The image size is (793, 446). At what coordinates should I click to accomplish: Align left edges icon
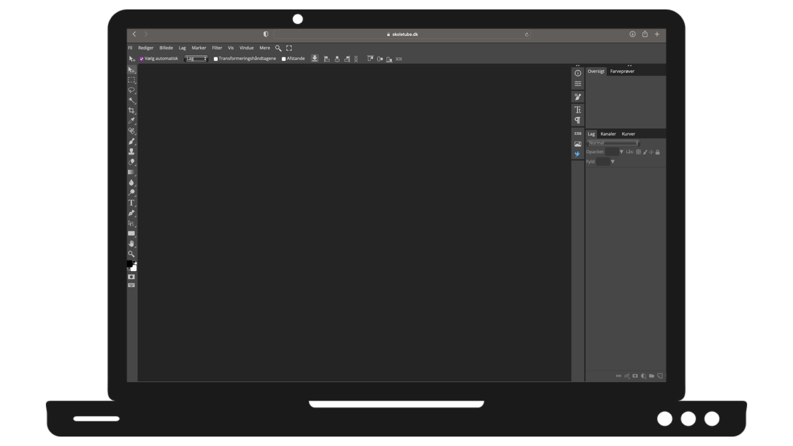pyautogui.click(x=327, y=59)
